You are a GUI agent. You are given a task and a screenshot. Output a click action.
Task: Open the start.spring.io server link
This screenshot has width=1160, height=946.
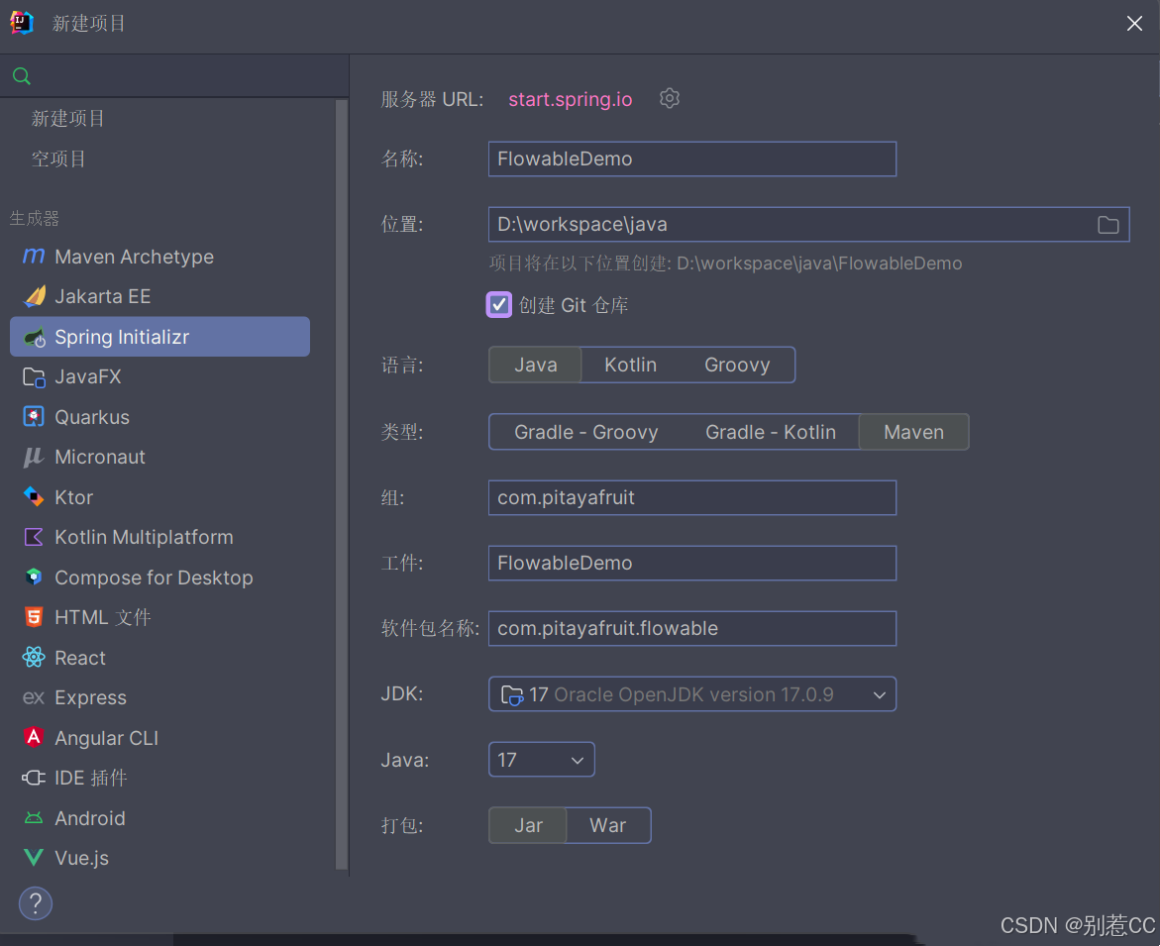click(x=570, y=99)
